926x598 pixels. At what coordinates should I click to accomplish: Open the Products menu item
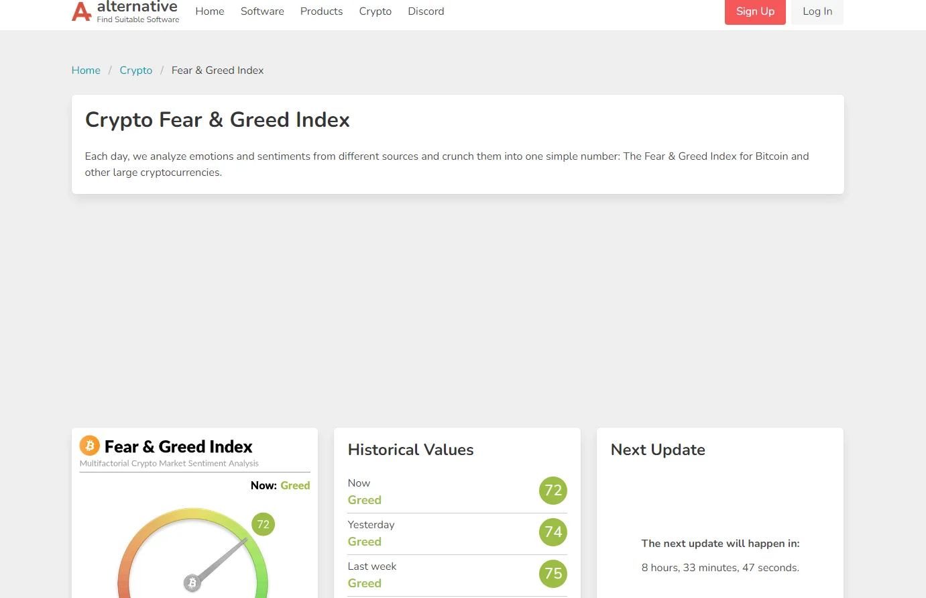click(321, 11)
